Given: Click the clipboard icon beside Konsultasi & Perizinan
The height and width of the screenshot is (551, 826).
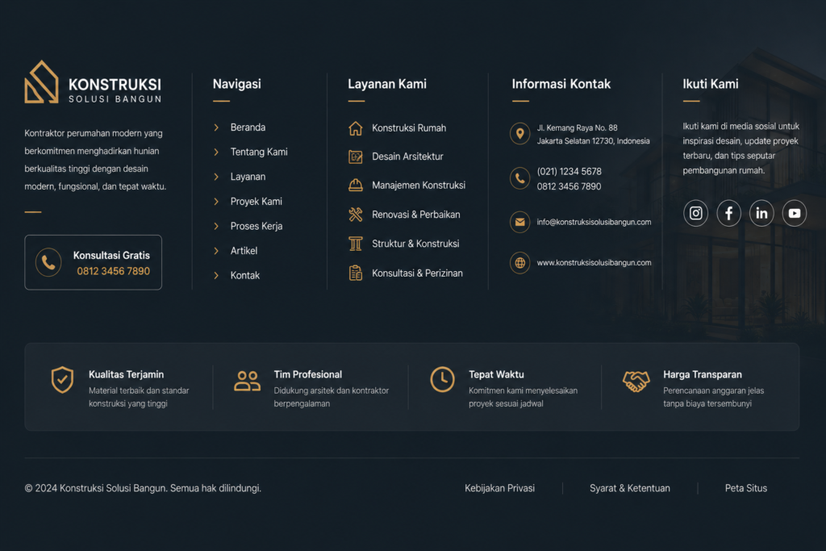Looking at the screenshot, I should click(356, 273).
